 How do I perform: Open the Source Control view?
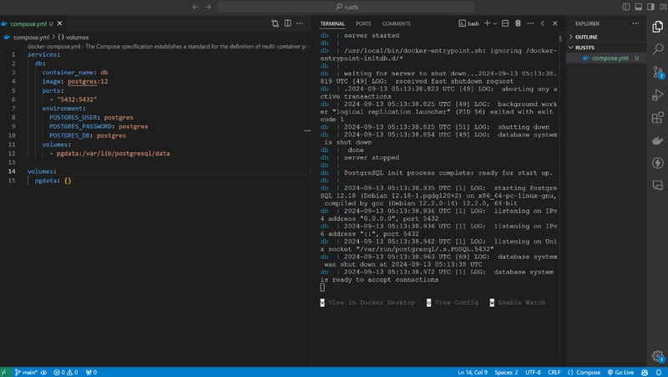click(x=657, y=72)
